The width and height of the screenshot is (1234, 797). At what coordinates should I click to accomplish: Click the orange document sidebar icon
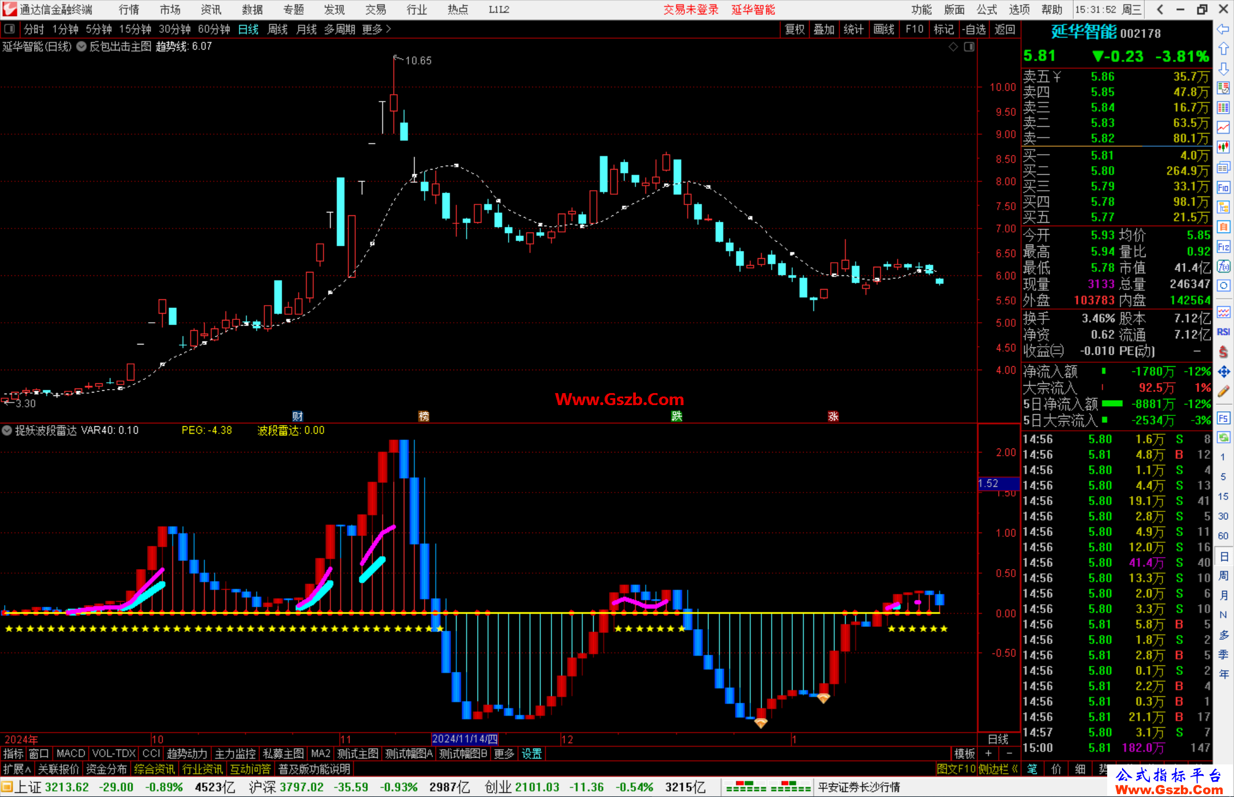coord(1223,227)
